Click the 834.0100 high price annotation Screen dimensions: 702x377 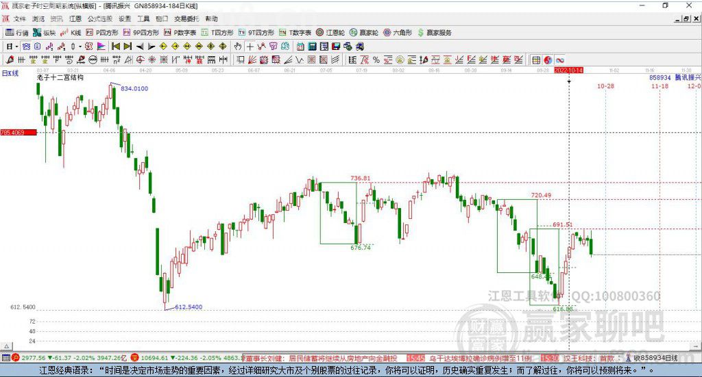click(134, 88)
